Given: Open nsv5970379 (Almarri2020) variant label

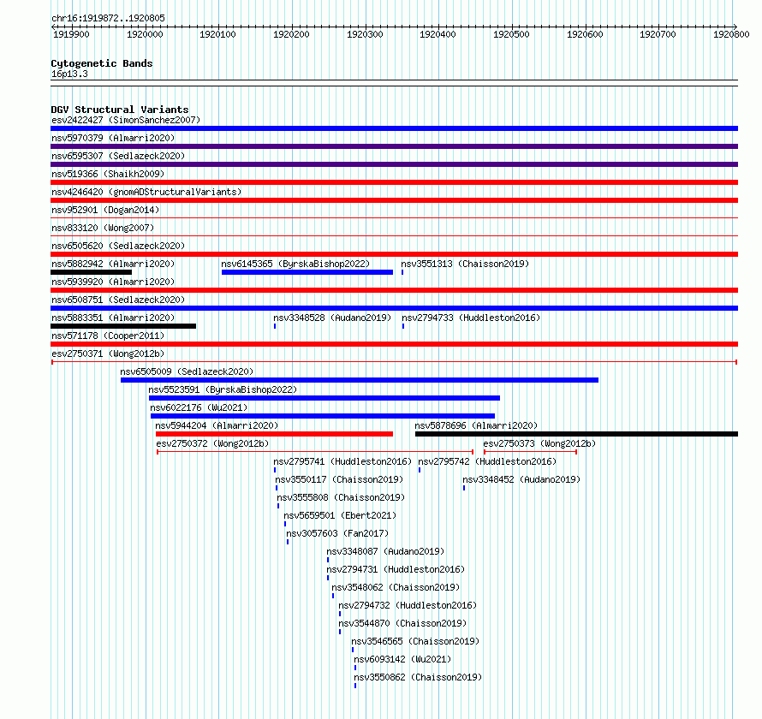Looking at the screenshot, I should pyautogui.click(x=113, y=138).
